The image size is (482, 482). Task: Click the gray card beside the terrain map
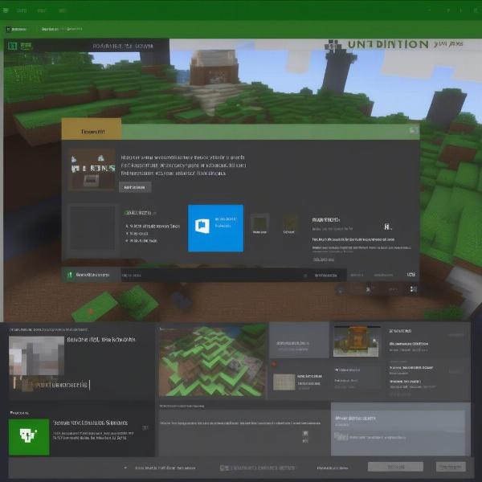(x=299, y=340)
